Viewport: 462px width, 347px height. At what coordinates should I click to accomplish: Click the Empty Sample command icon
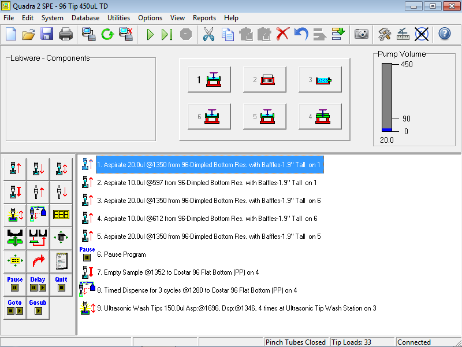pyautogui.click(x=15, y=192)
